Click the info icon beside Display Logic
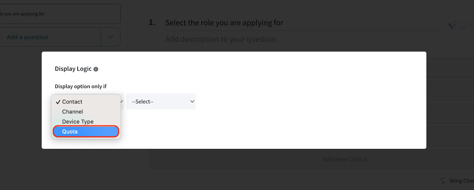 [96, 69]
